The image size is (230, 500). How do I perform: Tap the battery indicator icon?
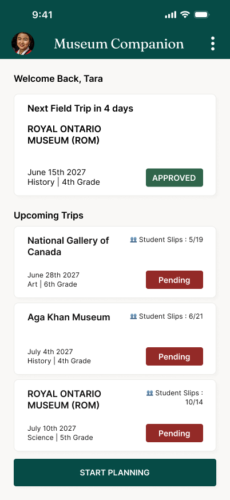click(x=201, y=15)
